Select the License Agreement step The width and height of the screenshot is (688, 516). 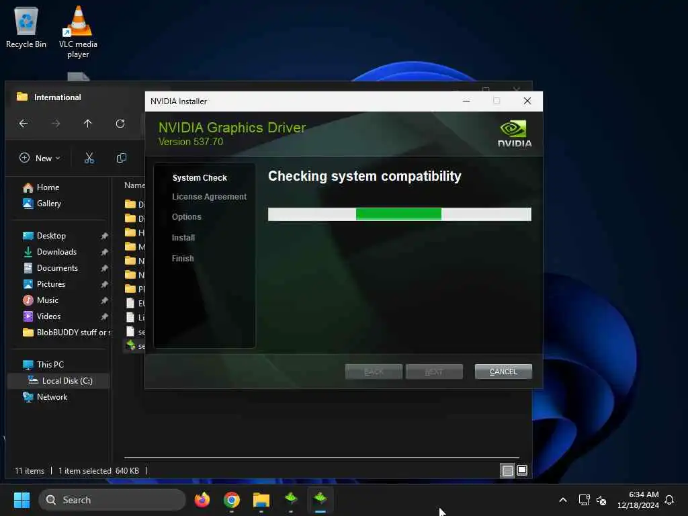click(210, 197)
